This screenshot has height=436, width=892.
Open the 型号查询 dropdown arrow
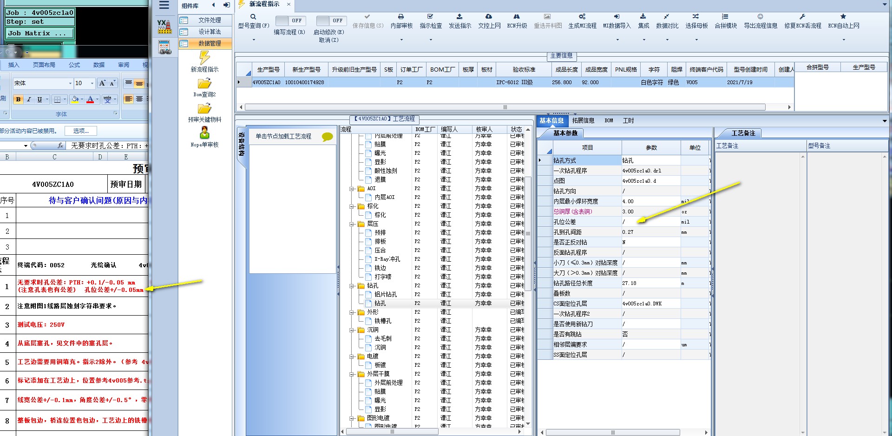(254, 40)
